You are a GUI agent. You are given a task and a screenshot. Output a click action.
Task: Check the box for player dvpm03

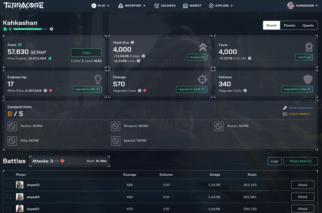[9, 184]
